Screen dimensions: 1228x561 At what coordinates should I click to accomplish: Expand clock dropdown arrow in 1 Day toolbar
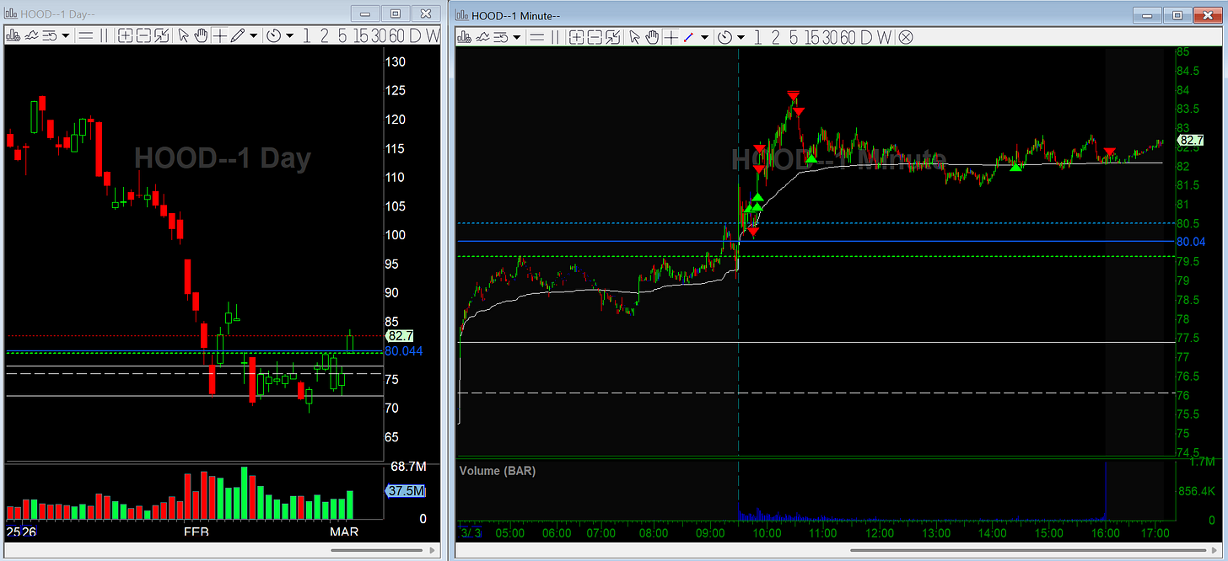point(289,35)
